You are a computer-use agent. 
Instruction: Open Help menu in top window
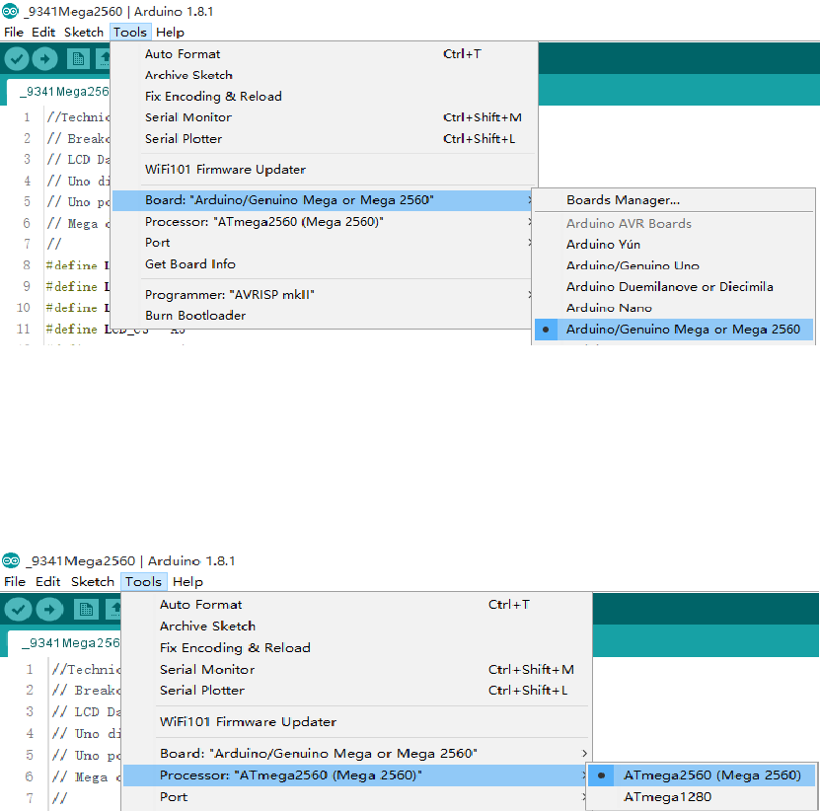pos(170,32)
